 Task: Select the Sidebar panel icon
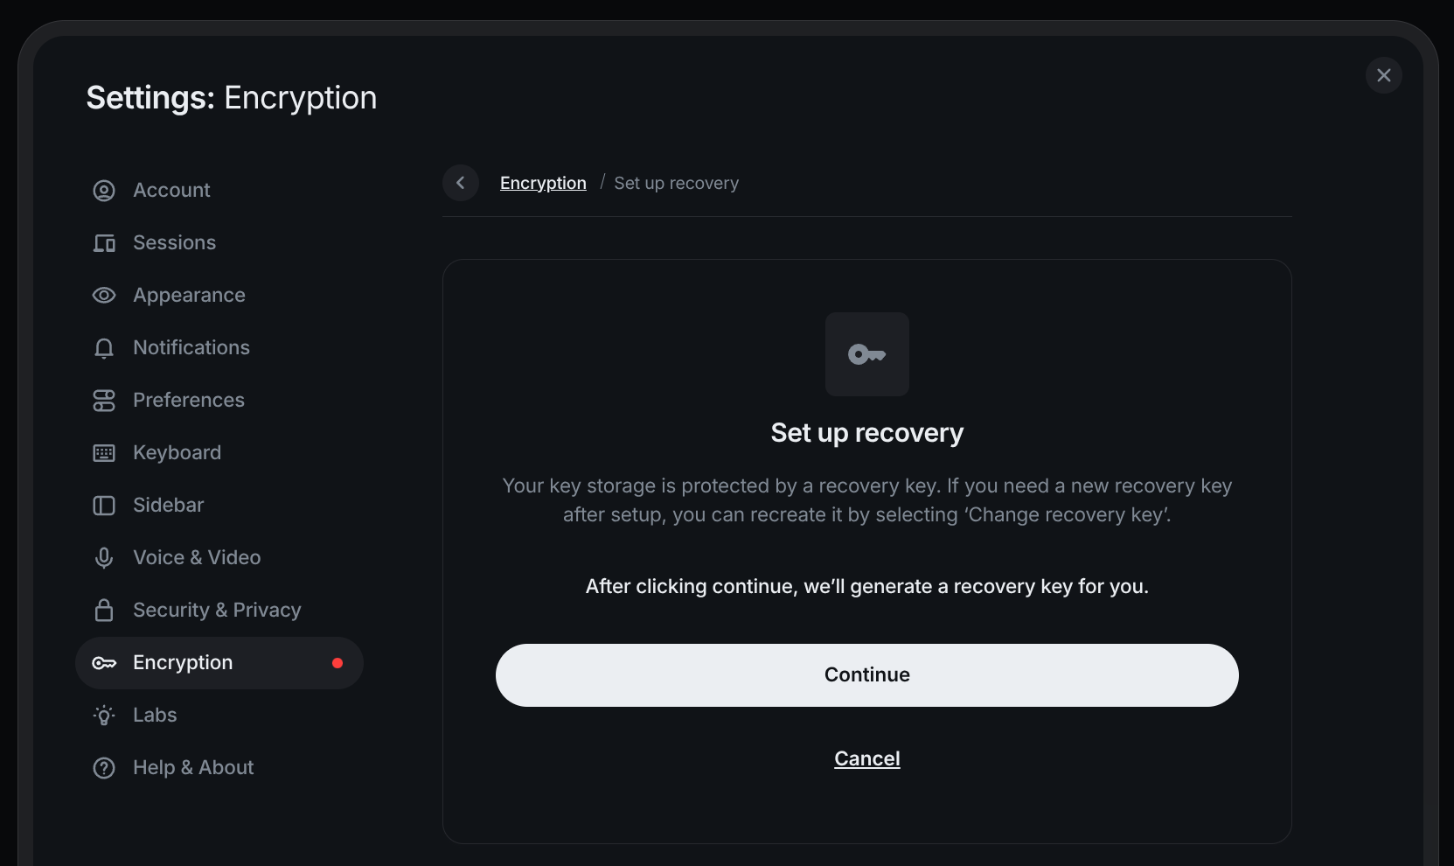(x=104, y=506)
